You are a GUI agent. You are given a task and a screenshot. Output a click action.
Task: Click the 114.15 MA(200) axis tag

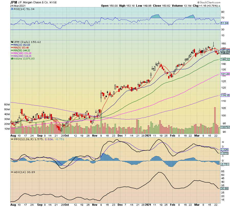[x=225, y=95]
